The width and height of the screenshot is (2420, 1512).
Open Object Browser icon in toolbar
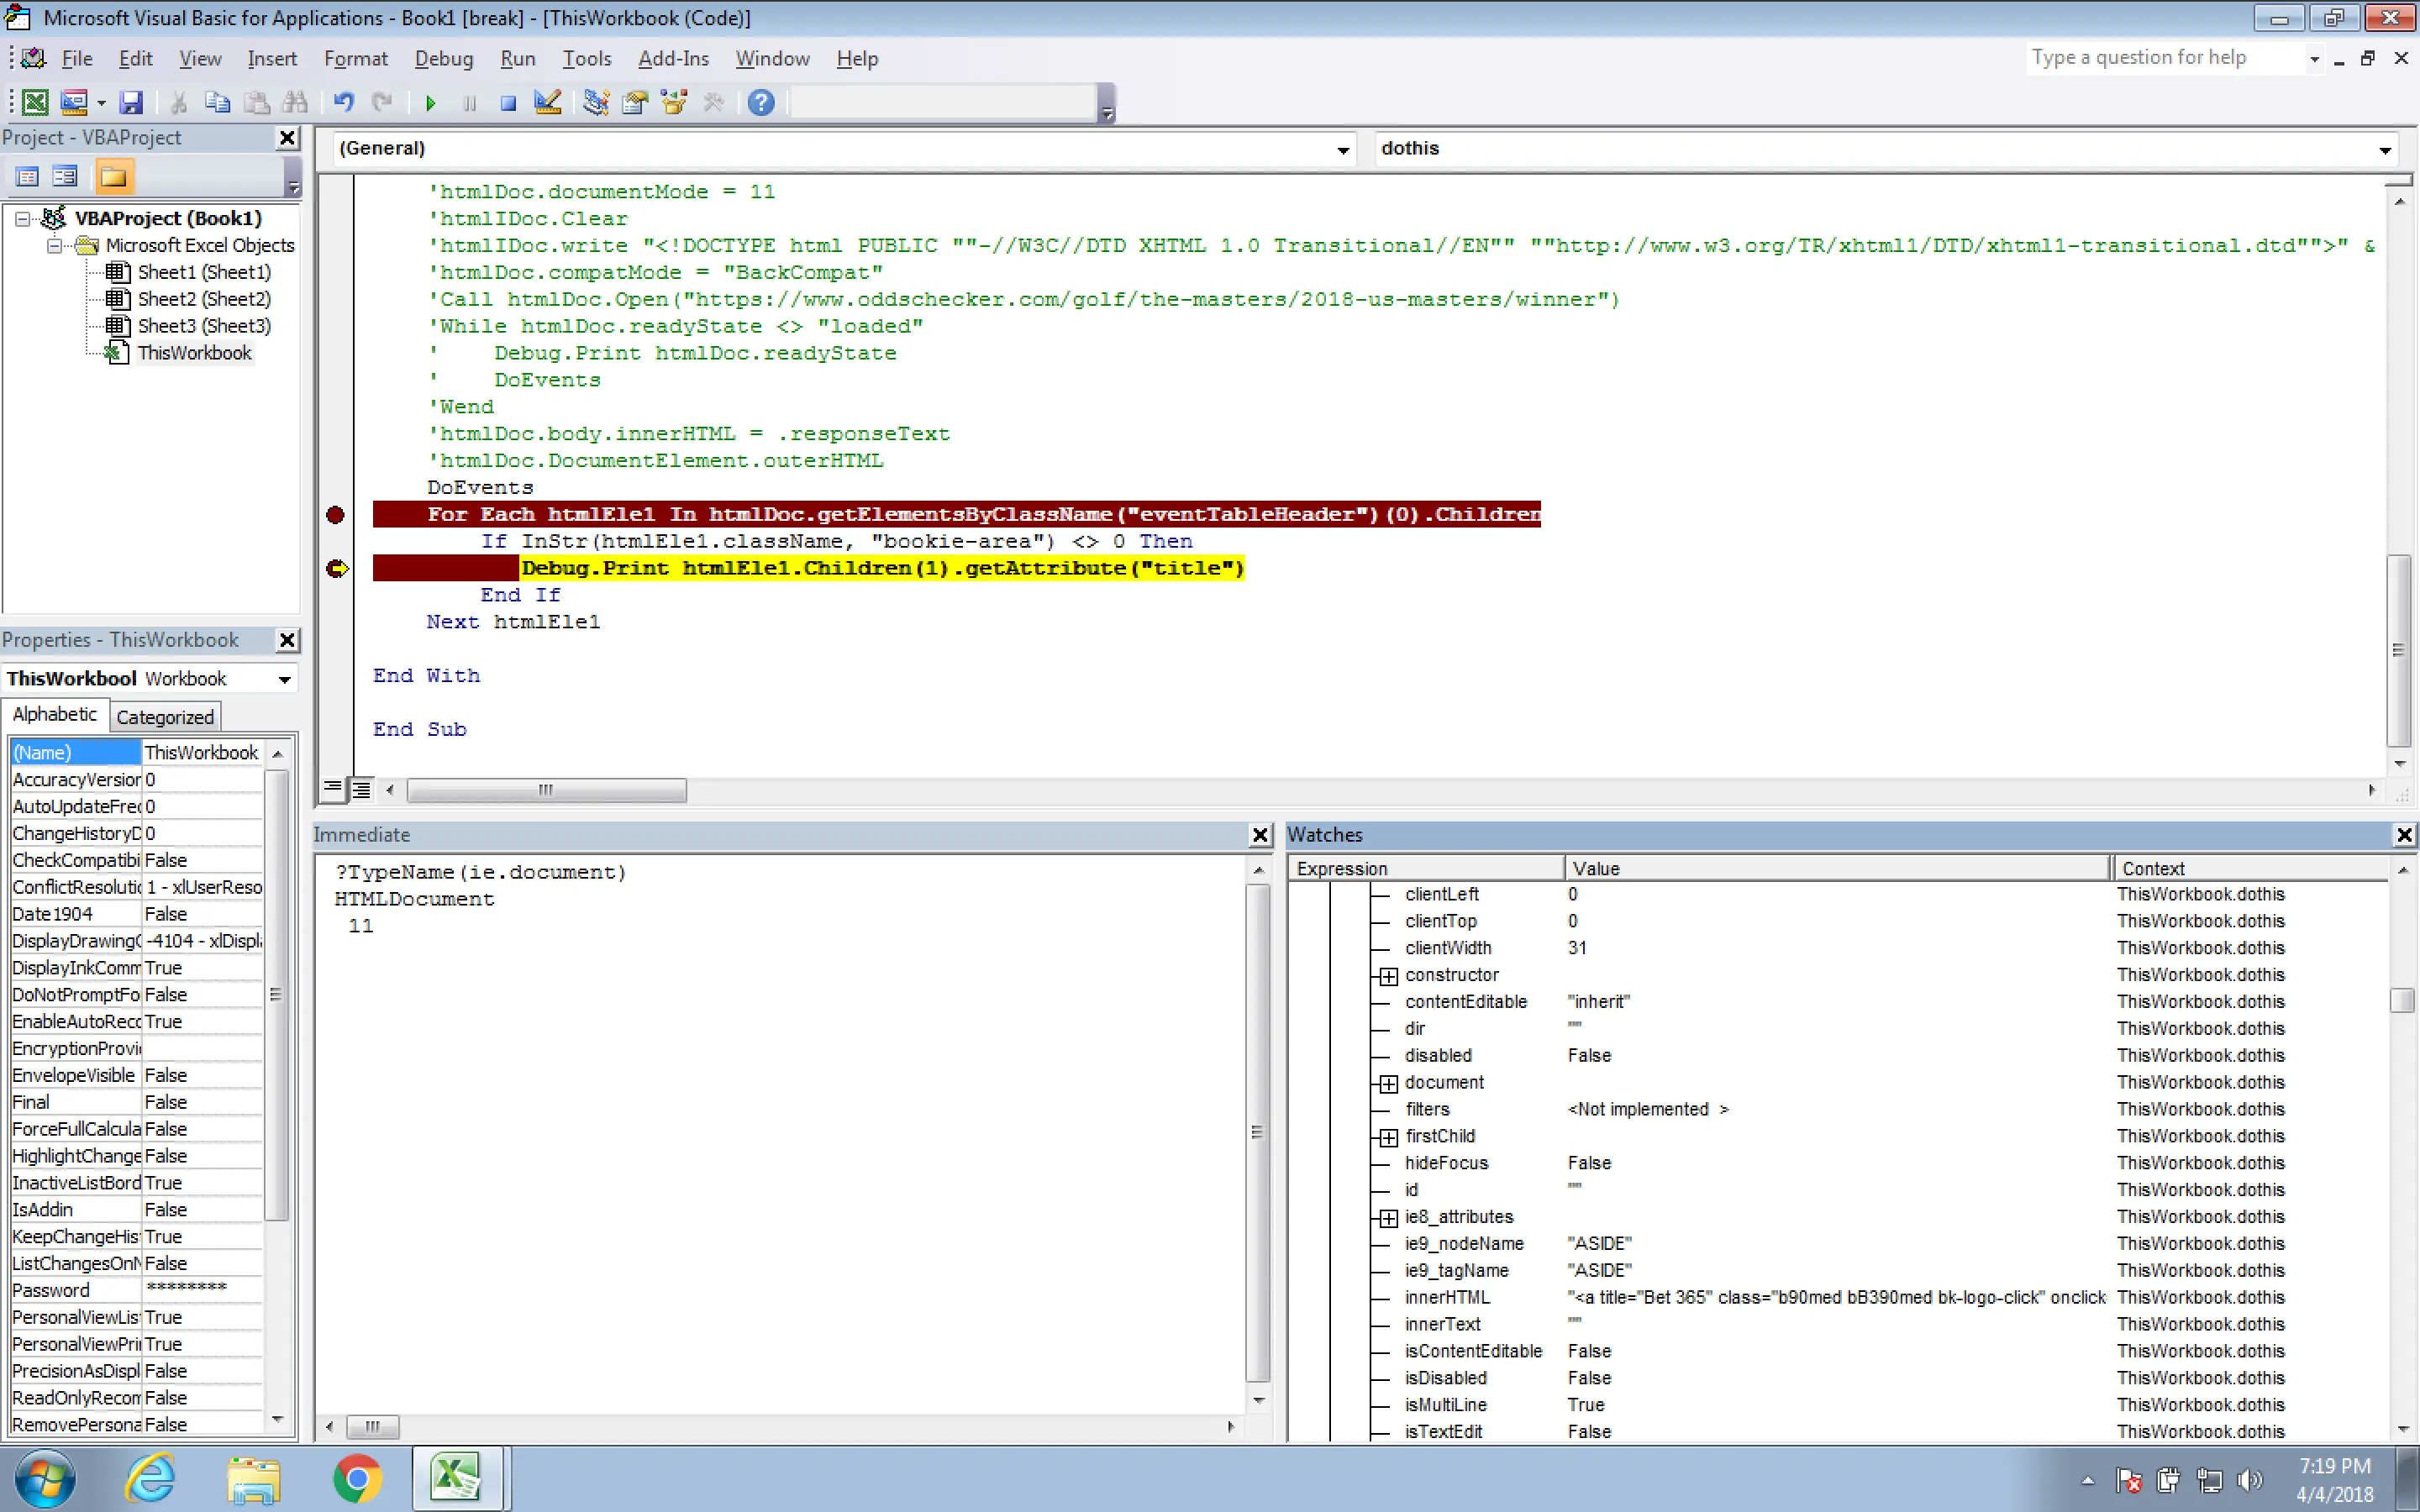(674, 103)
